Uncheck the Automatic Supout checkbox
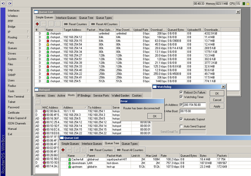The width and height of the screenshot is (251, 176). (x=181, y=119)
